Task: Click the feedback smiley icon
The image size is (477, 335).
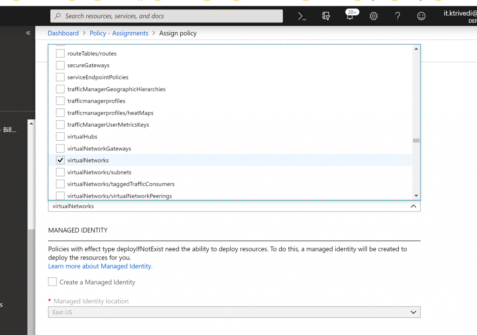Action: pyautogui.click(x=421, y=16)
